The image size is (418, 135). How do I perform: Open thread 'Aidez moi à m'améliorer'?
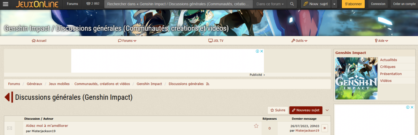(x=47, y=126)
